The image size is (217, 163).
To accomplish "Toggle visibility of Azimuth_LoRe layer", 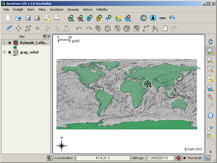I will pyautogui.click(x=9, y=43).
